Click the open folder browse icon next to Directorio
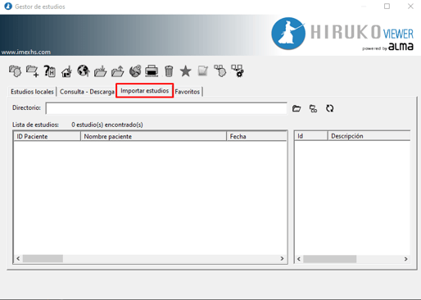Image resolution: width=421 pixels, height=300 pixels. [x=297, y=108]
